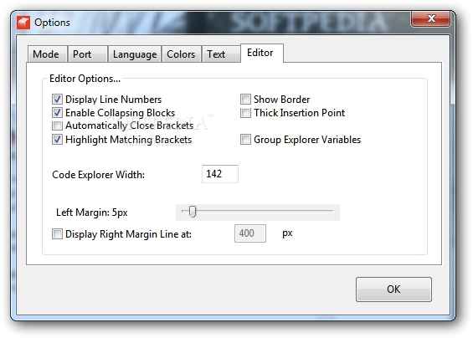Click the Left Margin slider thumb
This screenshot has height=338, width=473.
pyautogui.click(x=193, y=212)
